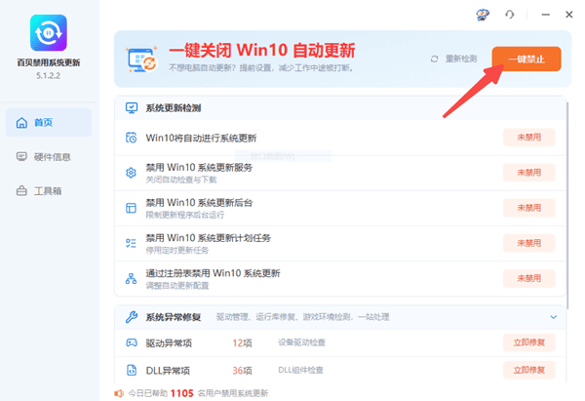Click the banner computer update icon
Image resolution: width=585 pixels, height=401 pixels.
pyautogui.click(x=141, y=59)
